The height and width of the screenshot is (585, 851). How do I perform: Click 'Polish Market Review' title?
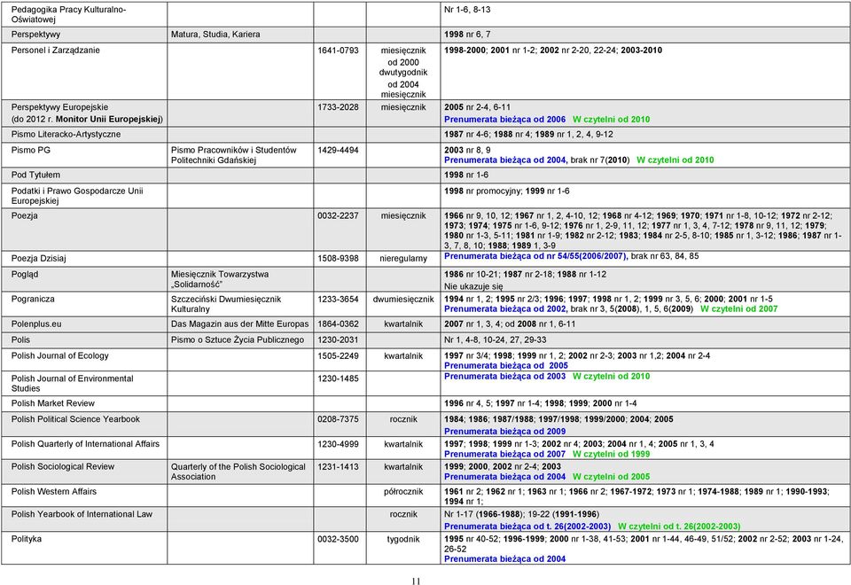click(52, 404)
